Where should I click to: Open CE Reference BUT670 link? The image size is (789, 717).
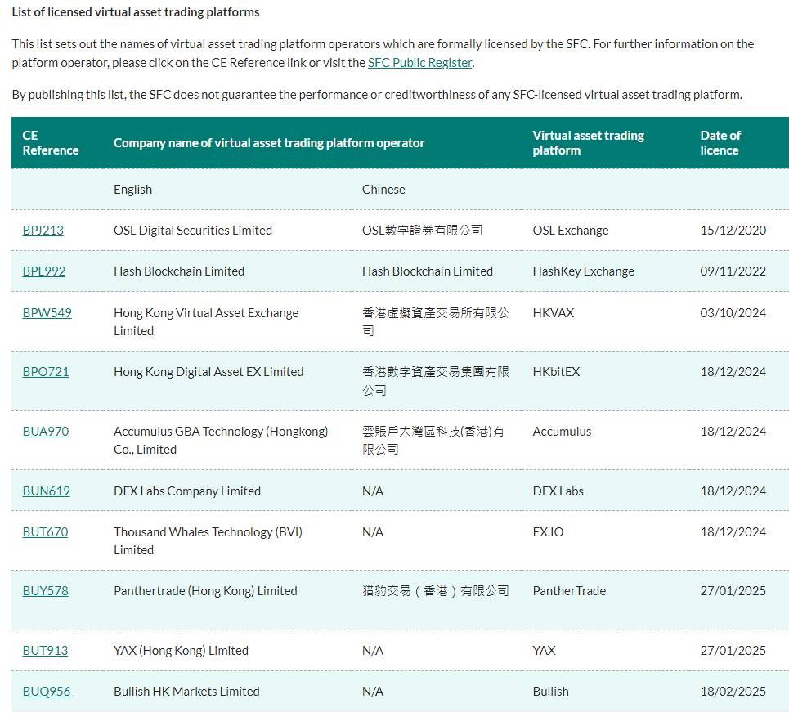click(x=45, y=532)
